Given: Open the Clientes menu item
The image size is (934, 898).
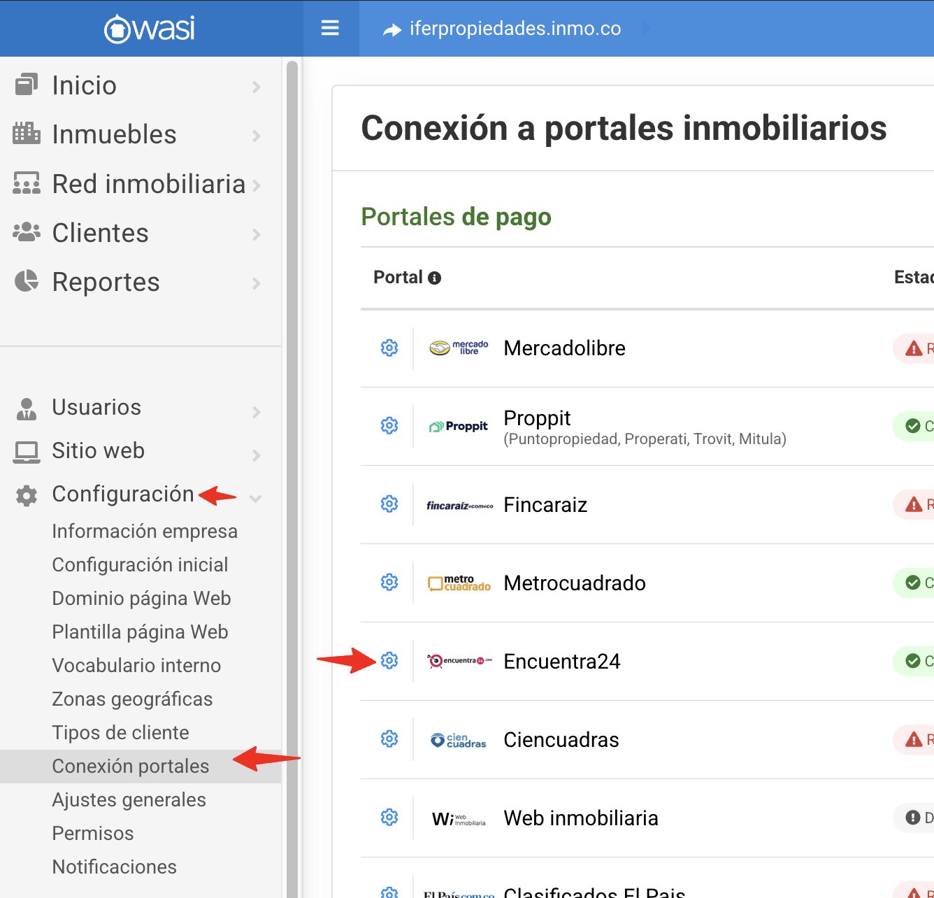Looking at the screenshot, I should click(100, 234).
